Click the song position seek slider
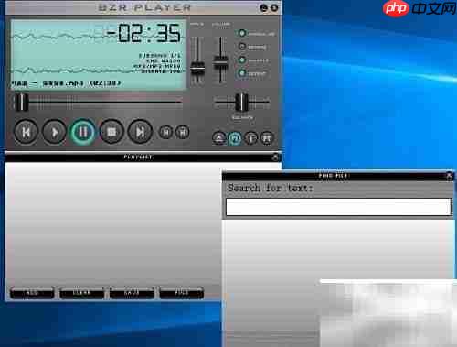The width and height of the screenshot is (457, 347). click(98, 103)
